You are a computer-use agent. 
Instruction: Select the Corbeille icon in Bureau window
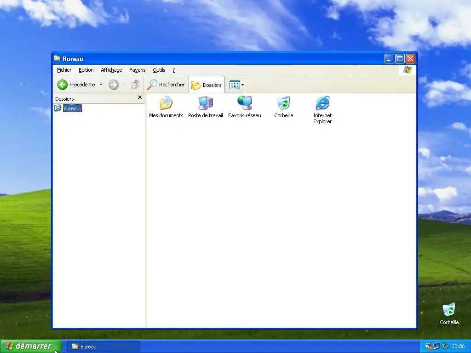(283, 103)
